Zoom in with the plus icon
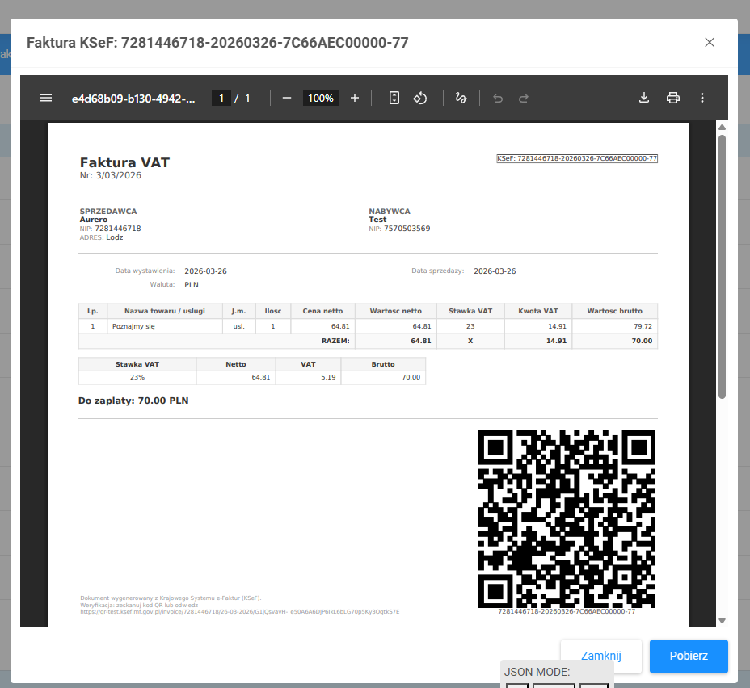 [355, 98]
